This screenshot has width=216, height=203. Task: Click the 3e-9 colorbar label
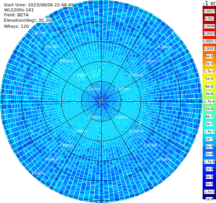pos(209,184)
